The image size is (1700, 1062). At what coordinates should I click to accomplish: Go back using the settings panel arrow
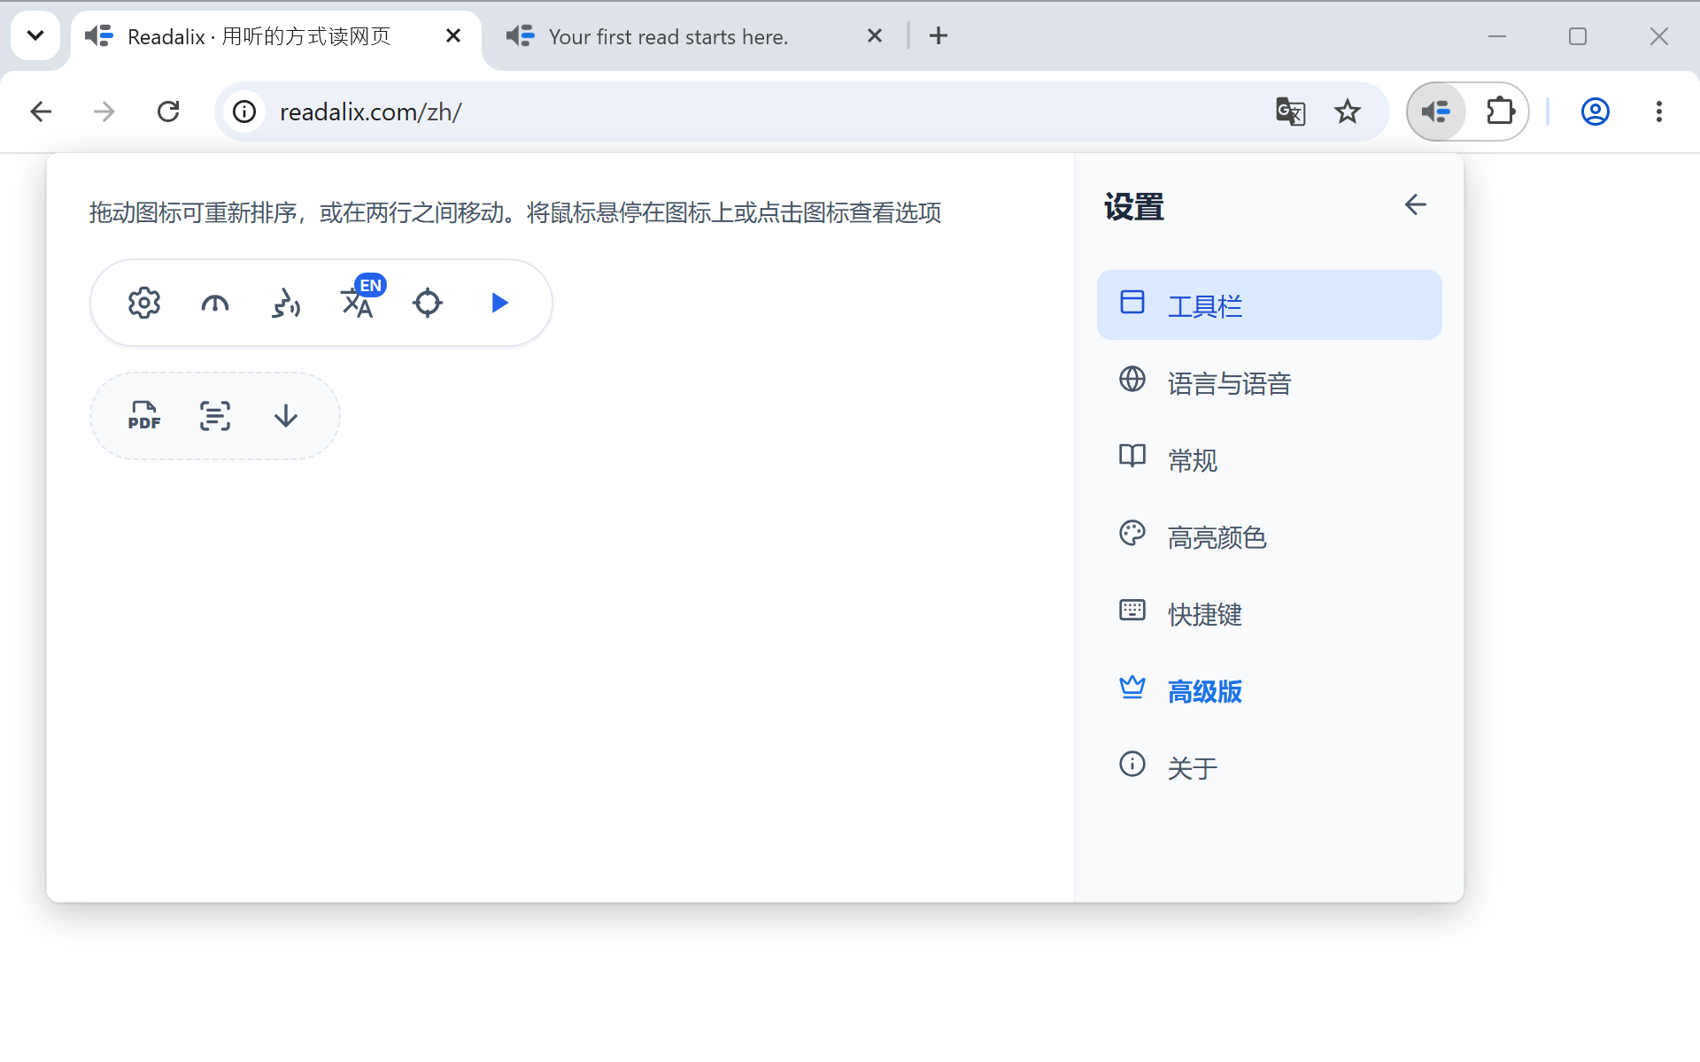tap(1415, 205)
